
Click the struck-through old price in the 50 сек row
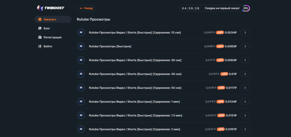click(211, 88)
